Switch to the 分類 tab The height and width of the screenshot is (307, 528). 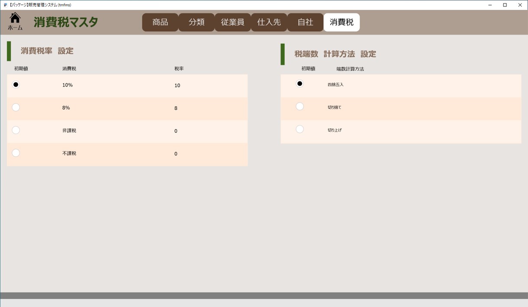(196, 22)
